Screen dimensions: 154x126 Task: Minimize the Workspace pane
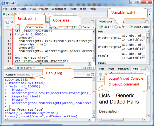click(x=143, y=22)
